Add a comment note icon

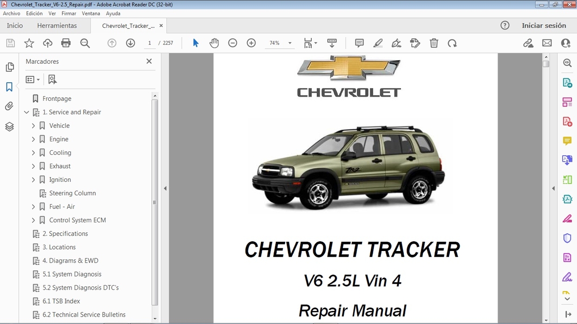click(x=359, y=43)
